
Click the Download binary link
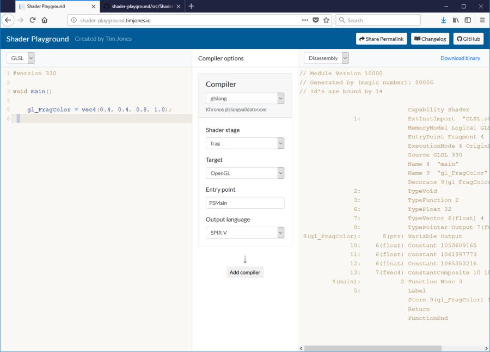460,58
